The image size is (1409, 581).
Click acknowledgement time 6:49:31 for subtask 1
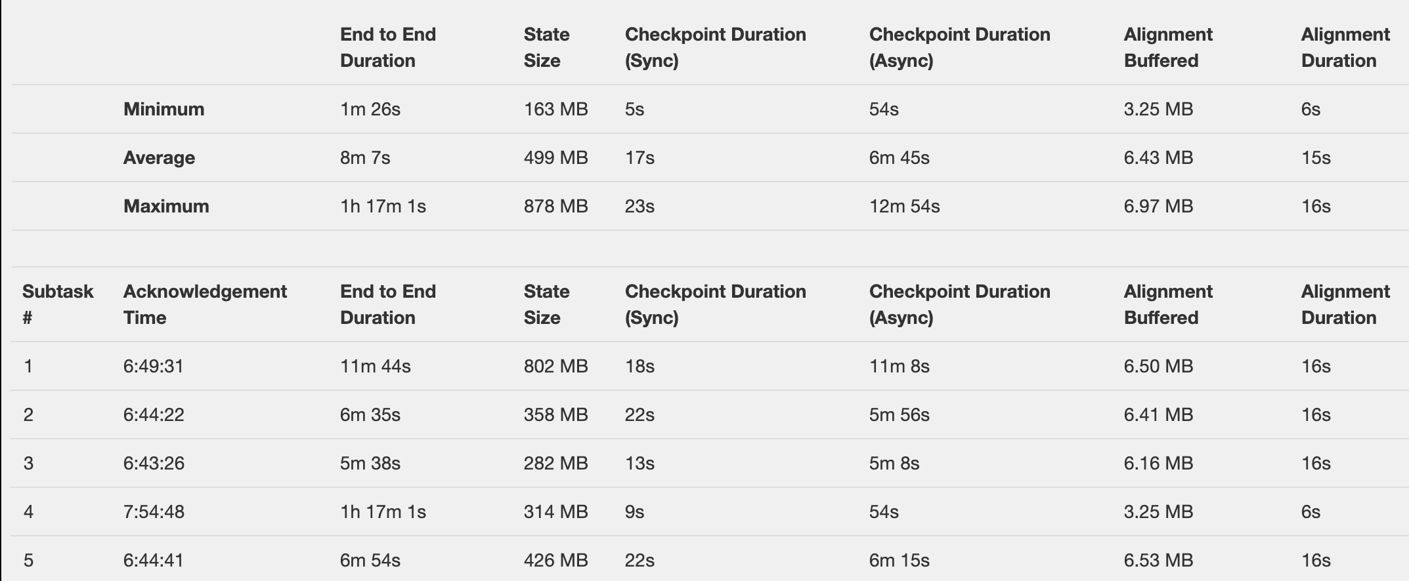pyautogui.click(x=154, y=366)
